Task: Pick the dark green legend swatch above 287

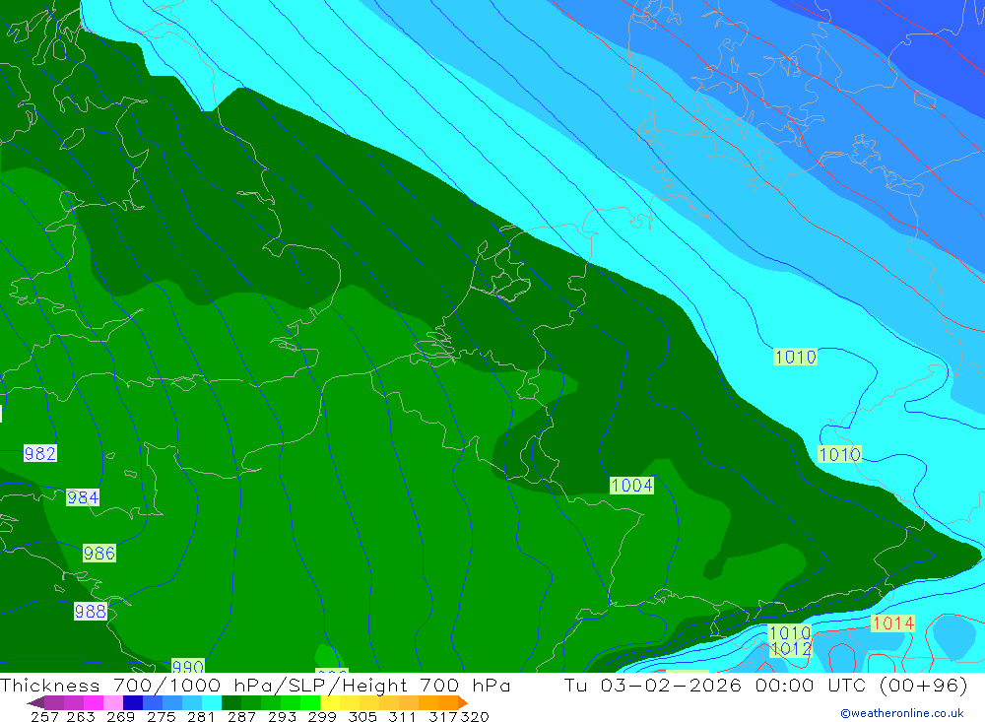Action: (231, 702)
